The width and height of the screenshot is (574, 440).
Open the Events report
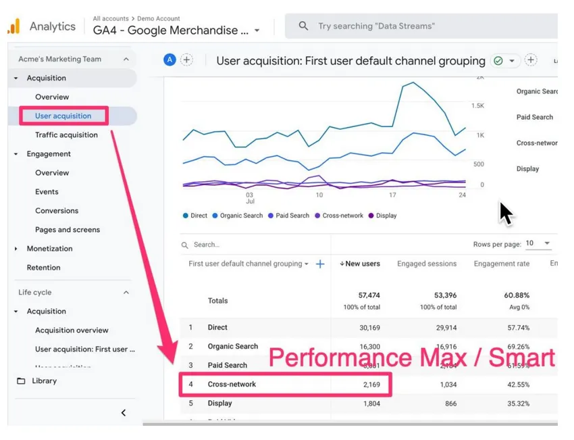point(47,192)
